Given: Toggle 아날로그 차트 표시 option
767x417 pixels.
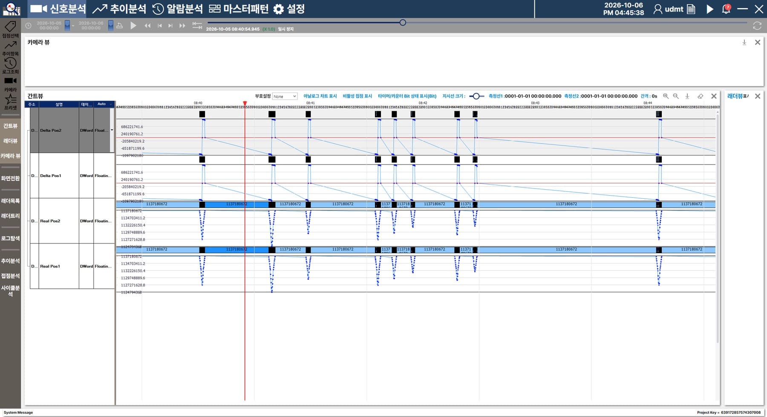Looking at the screenshot, I should point(320,96).
